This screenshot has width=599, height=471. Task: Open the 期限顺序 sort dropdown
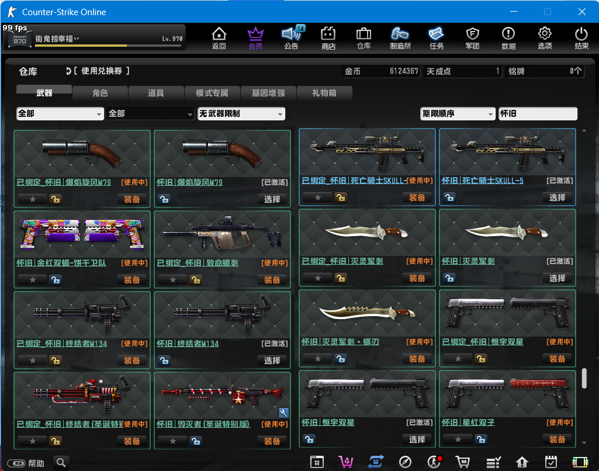(458, 113)
